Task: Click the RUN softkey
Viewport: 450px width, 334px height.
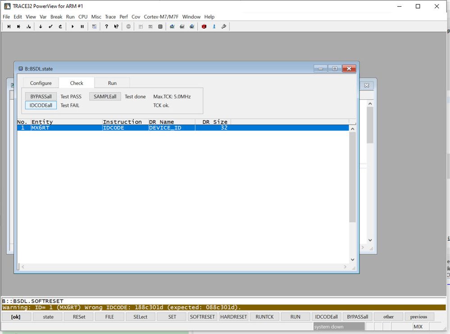Action: [x=295, y=317]
